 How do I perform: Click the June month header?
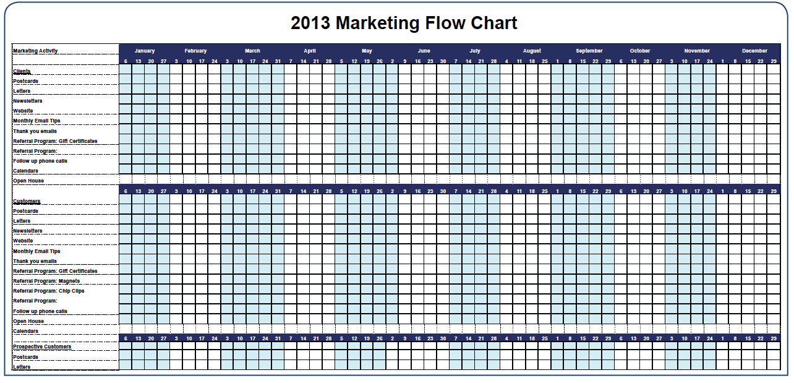coord(424,51)
